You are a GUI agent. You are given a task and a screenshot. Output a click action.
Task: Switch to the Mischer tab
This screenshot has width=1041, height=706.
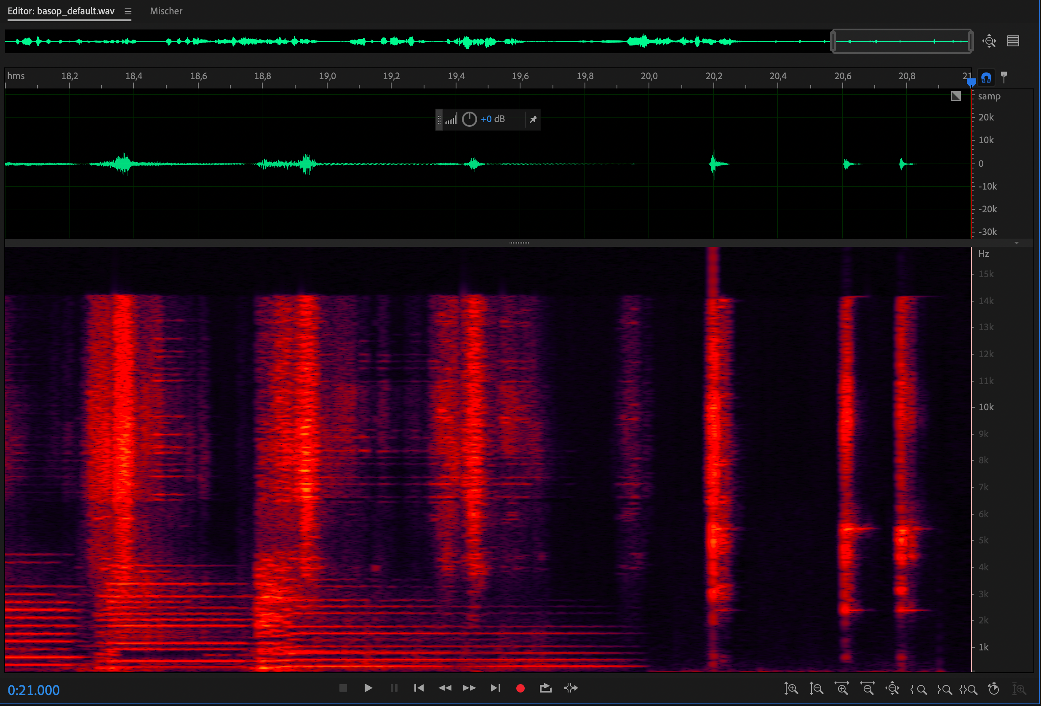tap(166, 11)
